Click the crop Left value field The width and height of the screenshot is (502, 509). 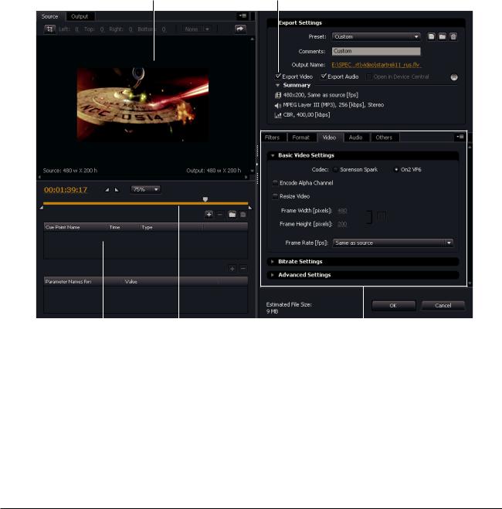(77, 29)
